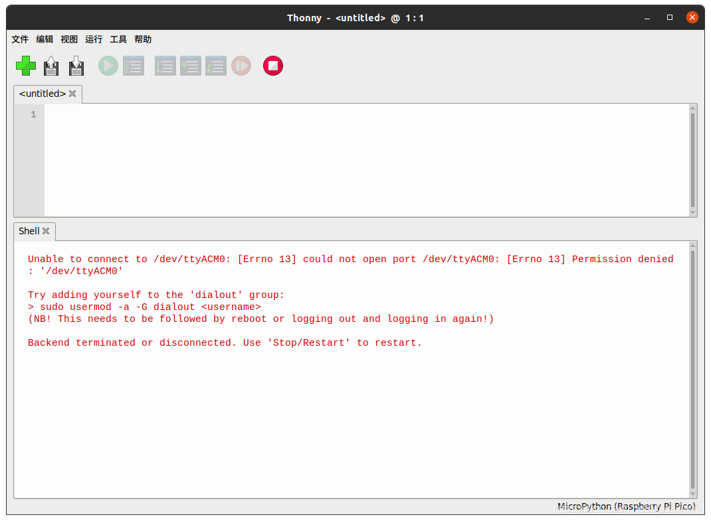Start debugging the current script
711x521 pixels.
click(x=134, y=66)
